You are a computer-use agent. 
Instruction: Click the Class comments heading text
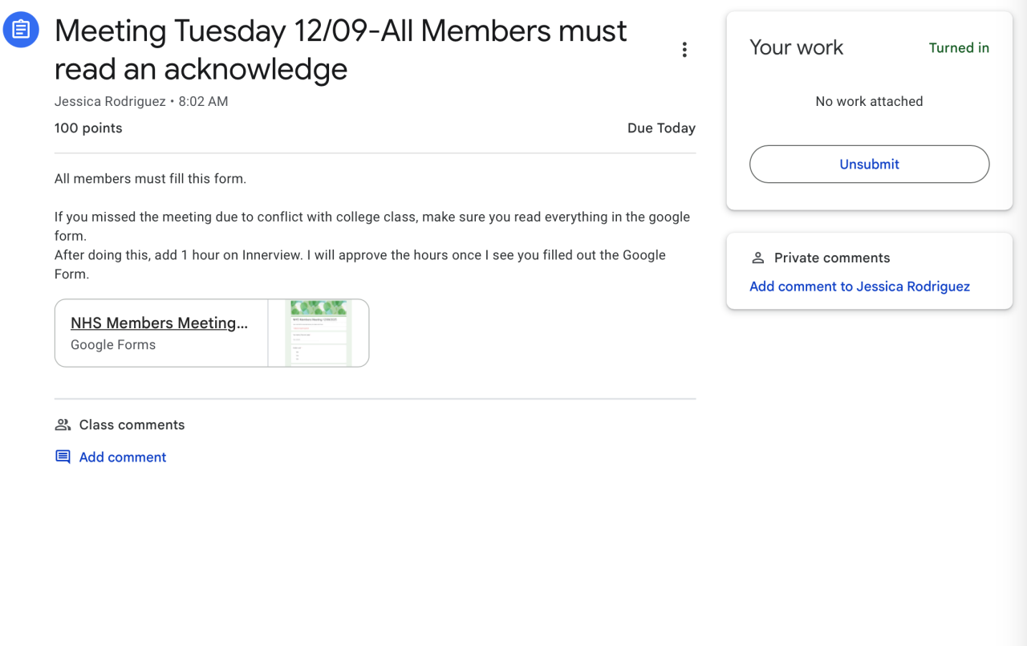click(x=132, y=425)
